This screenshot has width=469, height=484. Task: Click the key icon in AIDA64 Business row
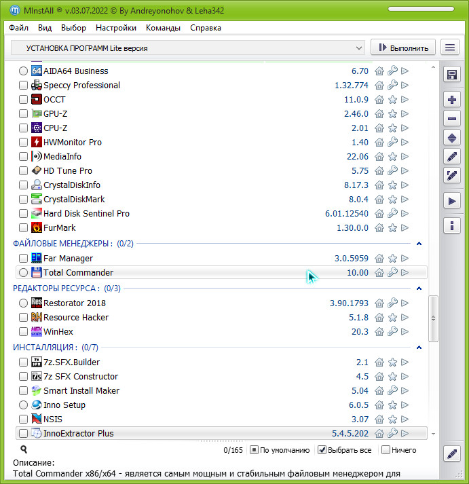tap(392, 71)
